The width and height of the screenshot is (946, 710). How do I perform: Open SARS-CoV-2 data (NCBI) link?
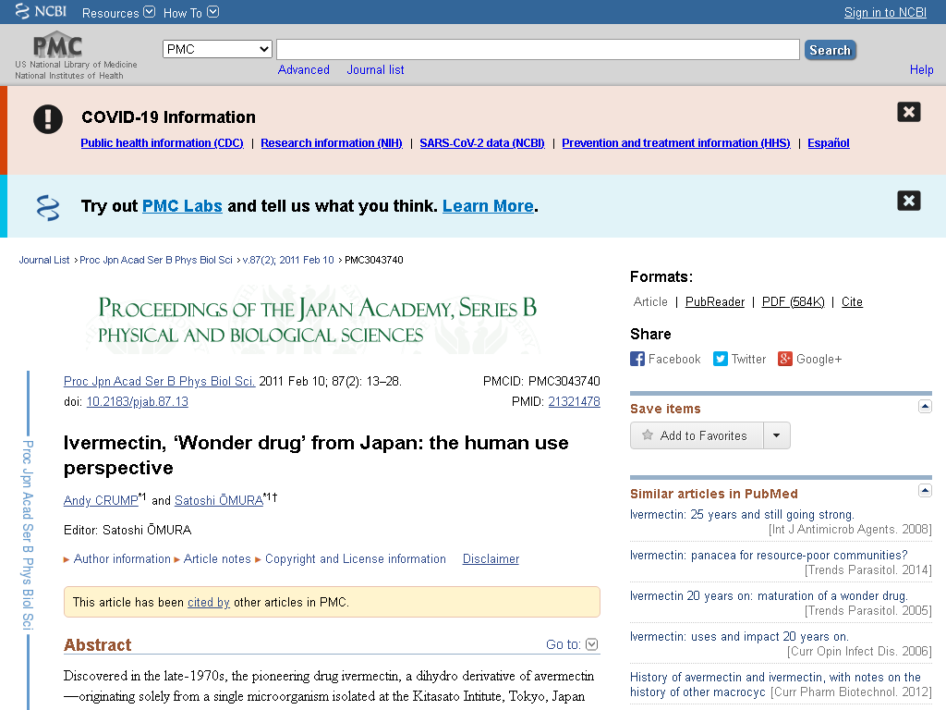482,143
